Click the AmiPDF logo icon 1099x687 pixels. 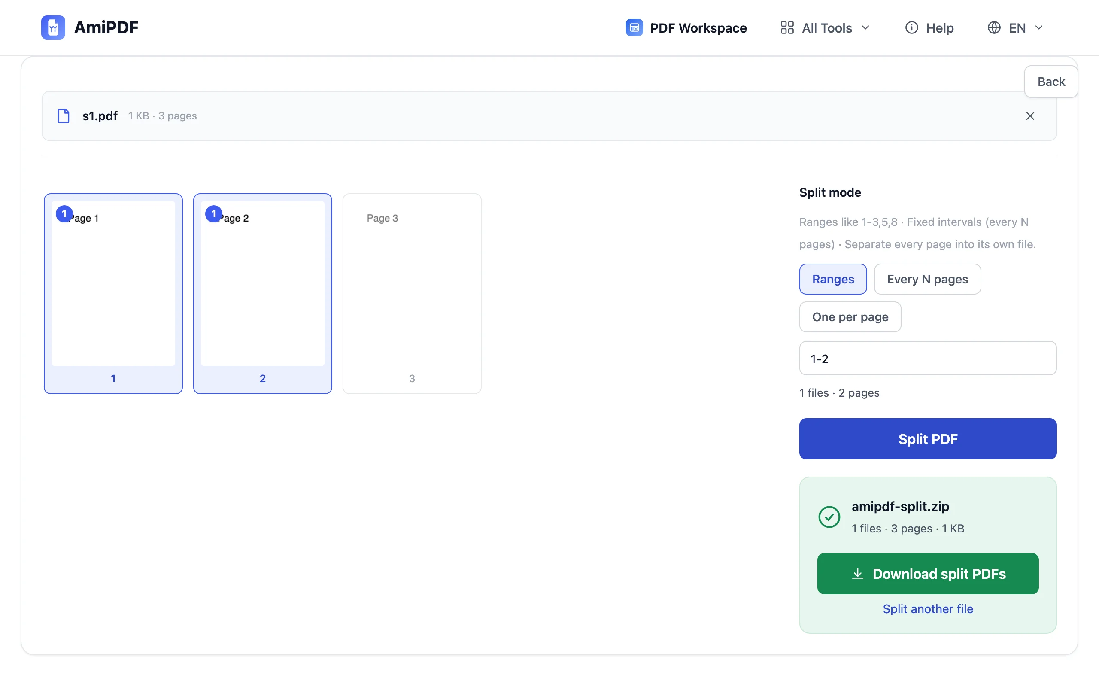tap(53, 27)
